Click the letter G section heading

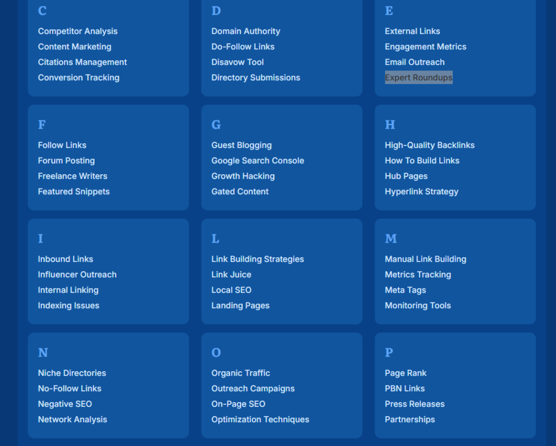point(216,125)
